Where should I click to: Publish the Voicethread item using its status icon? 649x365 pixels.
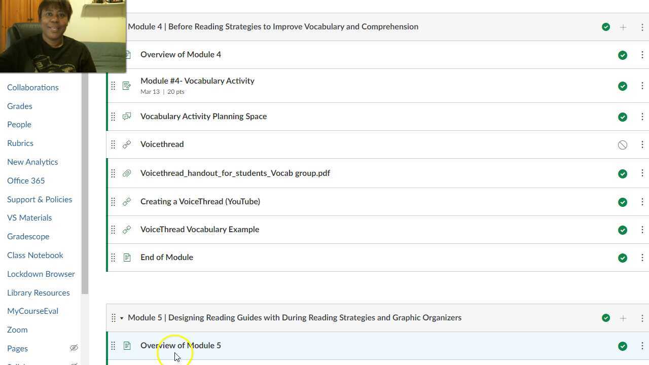(x=623, y=145)
